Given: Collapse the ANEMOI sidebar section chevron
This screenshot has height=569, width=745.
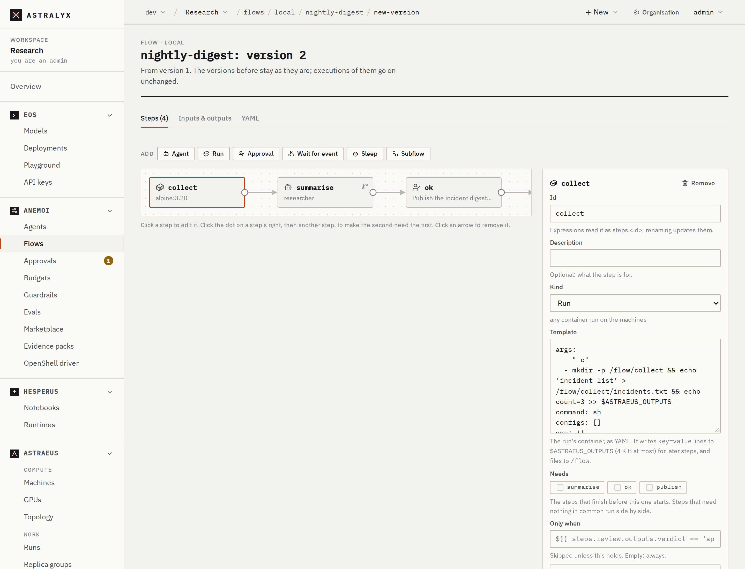Looking at the screenshot, I should pyautogui.click(x=110, y=211).
